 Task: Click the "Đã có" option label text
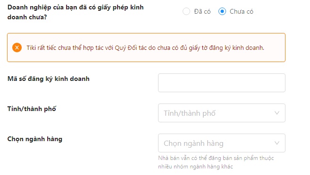[x=202, y=11]
